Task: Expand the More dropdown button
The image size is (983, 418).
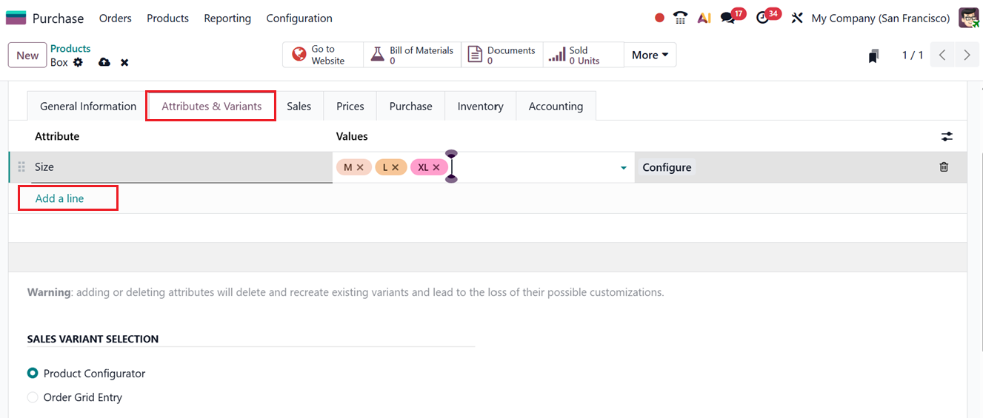Action: coord(650,55)
